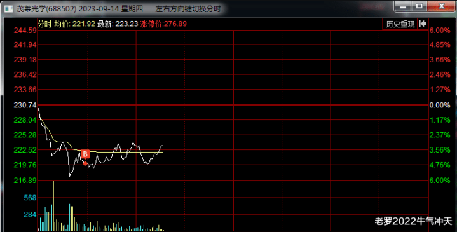Minimize the chart window
This screenshot has height=232, width=457.
pos(403,6)
